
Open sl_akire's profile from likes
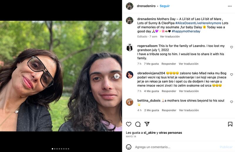coord(150,133)
